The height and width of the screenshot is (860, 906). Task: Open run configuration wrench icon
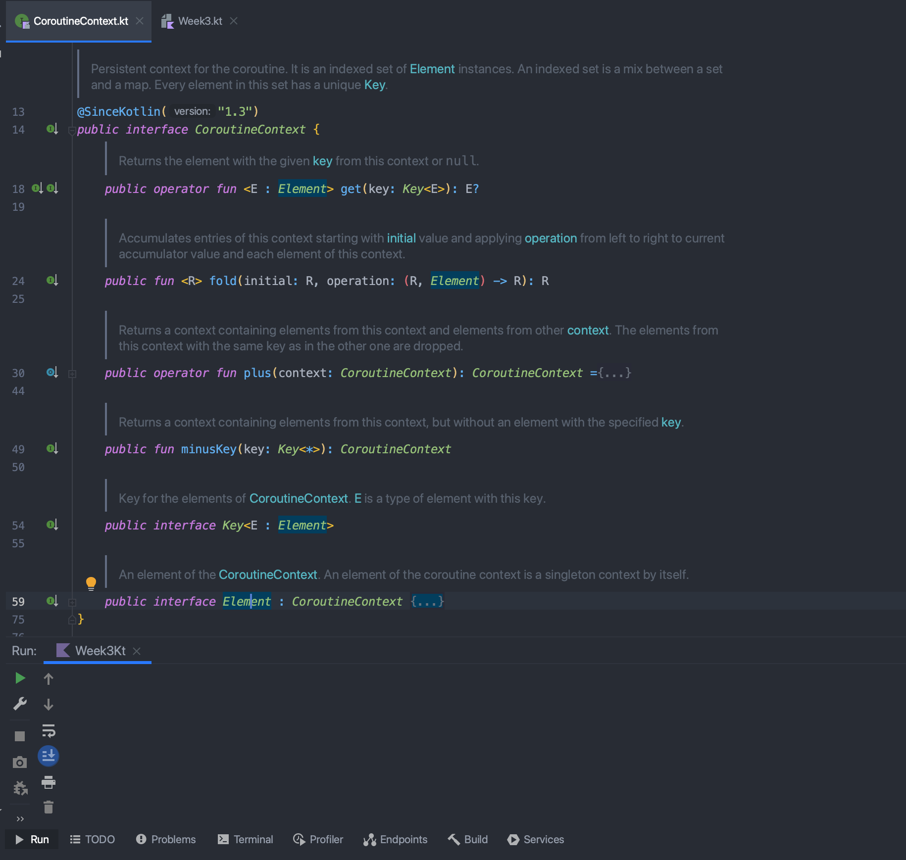[x=20, y=704]
